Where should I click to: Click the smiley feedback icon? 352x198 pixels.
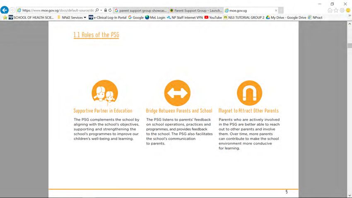(x=348, y=10)
